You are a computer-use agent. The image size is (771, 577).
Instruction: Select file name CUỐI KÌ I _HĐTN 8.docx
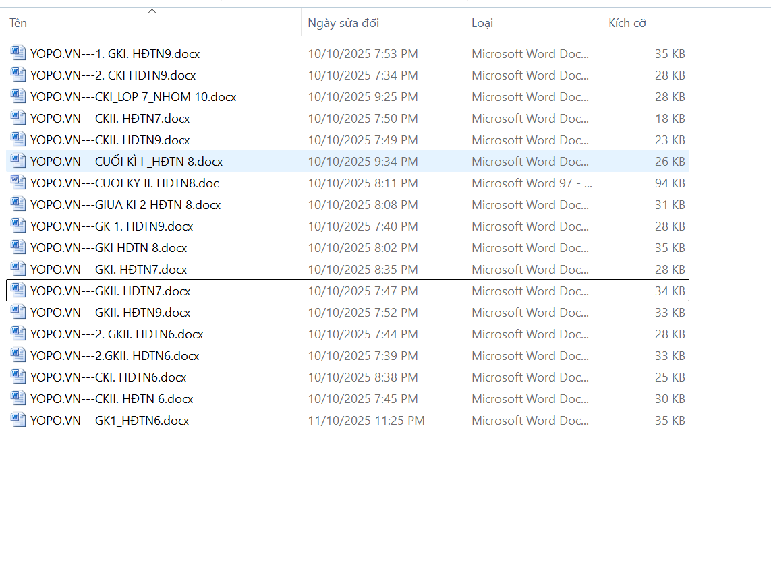click(126, 162)
